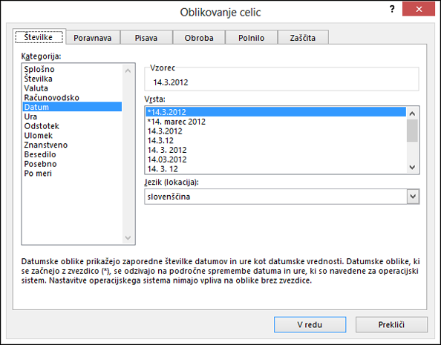Choose the Valuta category
Viewport: 441px width, 345px height.
[72, 88]
